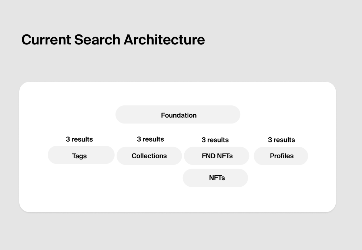The image size is (362, 250).
Task: Click the FND NFTs pill
Action: click(217, 156)
